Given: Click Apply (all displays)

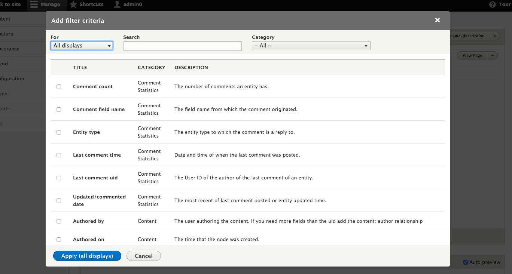Looking at the screenshot, I should point(87,256).
